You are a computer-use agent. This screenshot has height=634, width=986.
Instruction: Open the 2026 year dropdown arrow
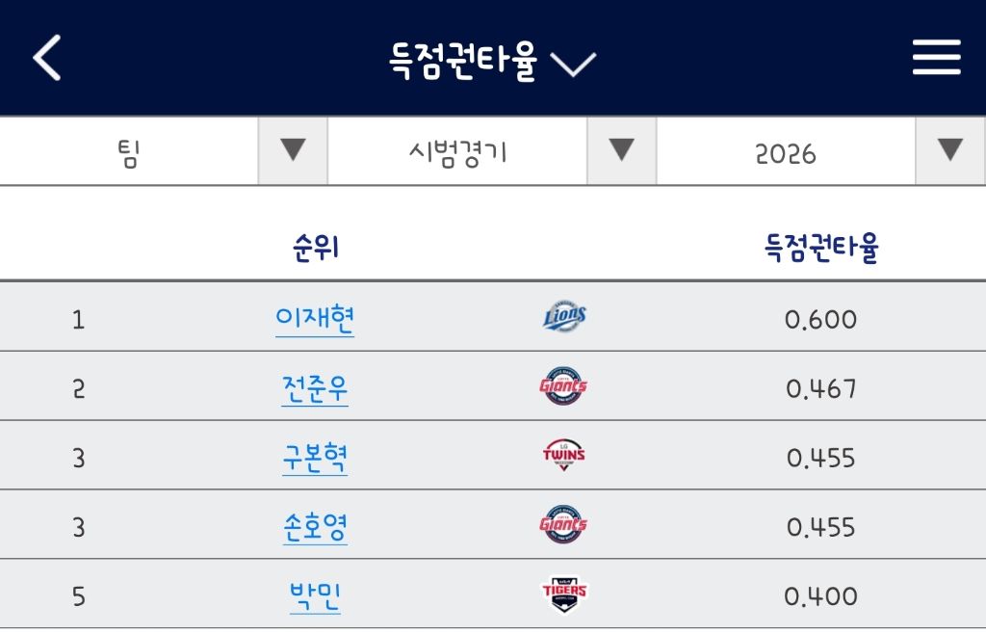[x=950, y=151]
